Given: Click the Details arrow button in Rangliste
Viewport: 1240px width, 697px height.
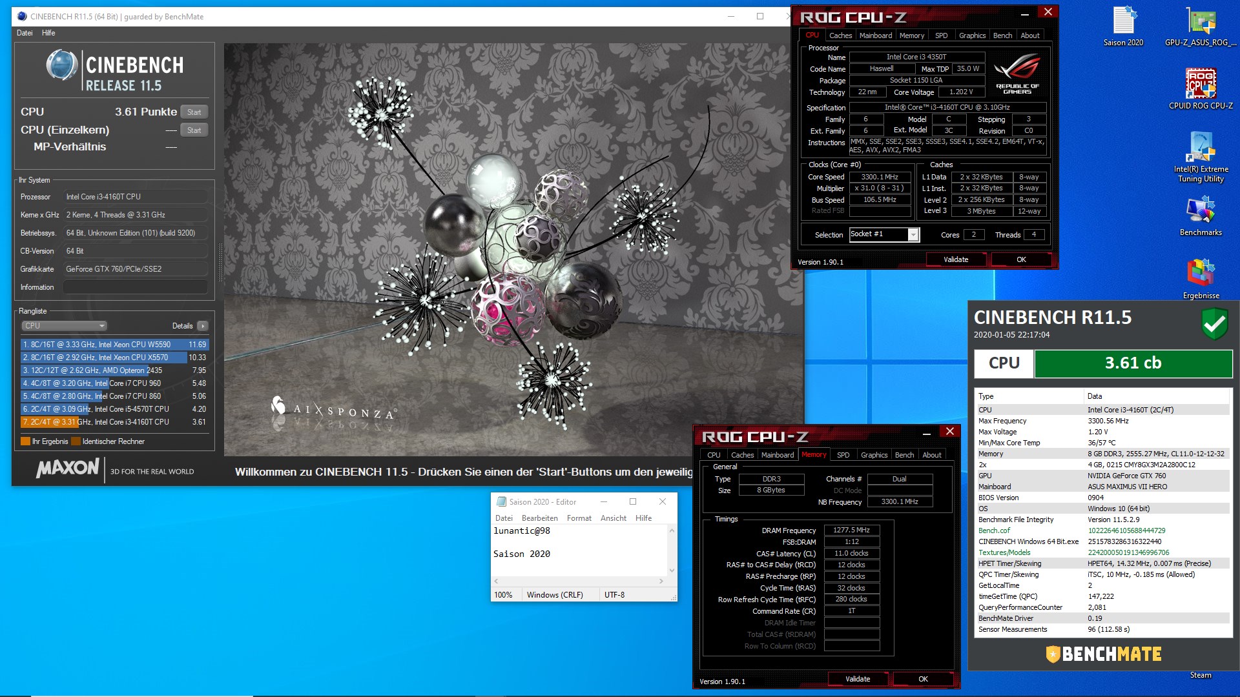Looking at the screenshot, I should (x=203, y=326).
